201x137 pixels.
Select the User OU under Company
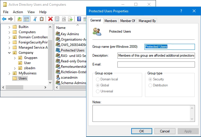point(25,63)
